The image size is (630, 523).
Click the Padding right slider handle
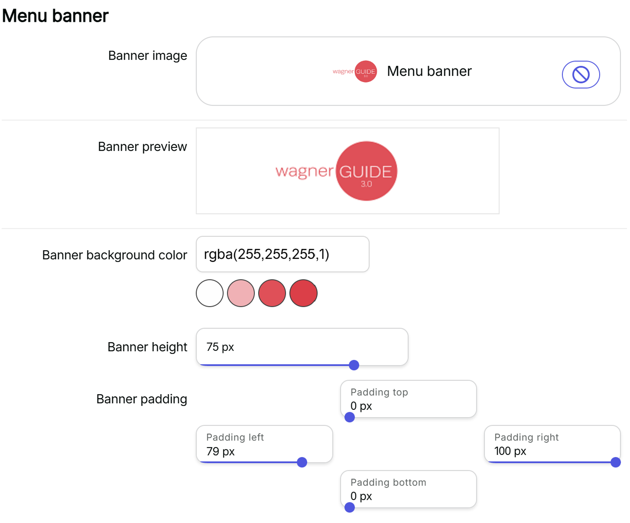point(616,462)
